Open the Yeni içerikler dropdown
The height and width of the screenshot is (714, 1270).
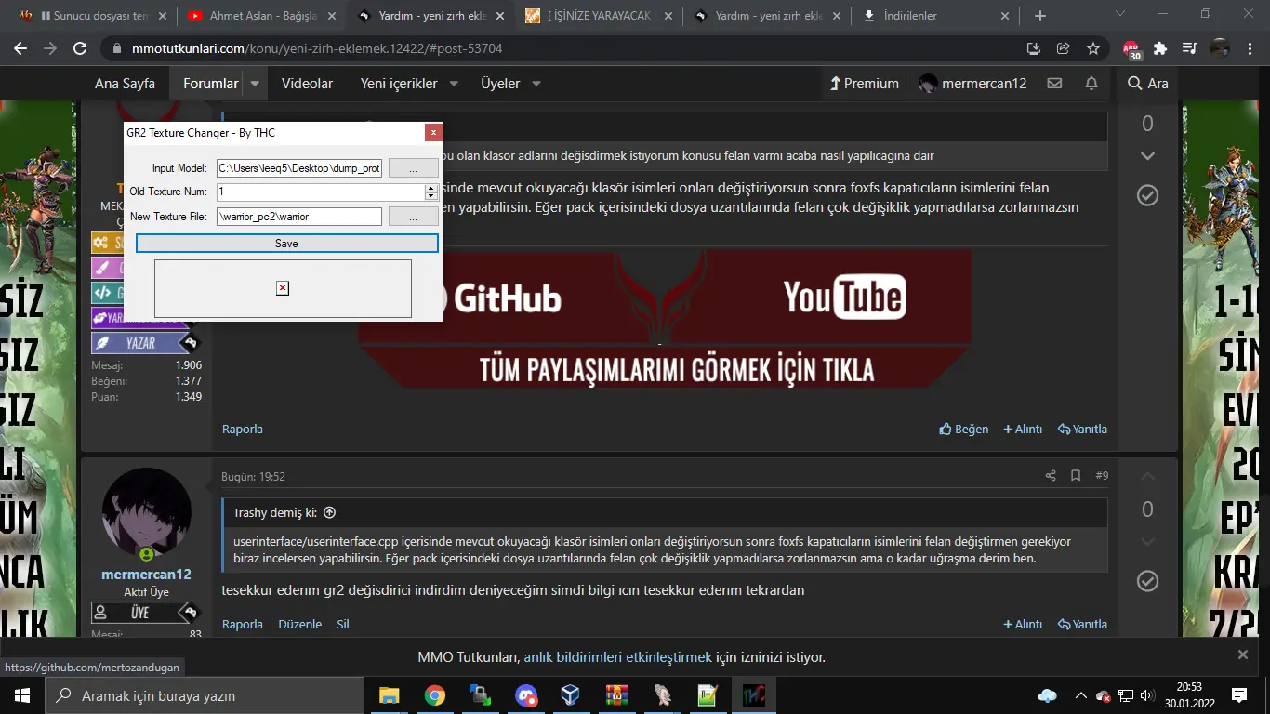pyautogui.click(x=453, y=83)
